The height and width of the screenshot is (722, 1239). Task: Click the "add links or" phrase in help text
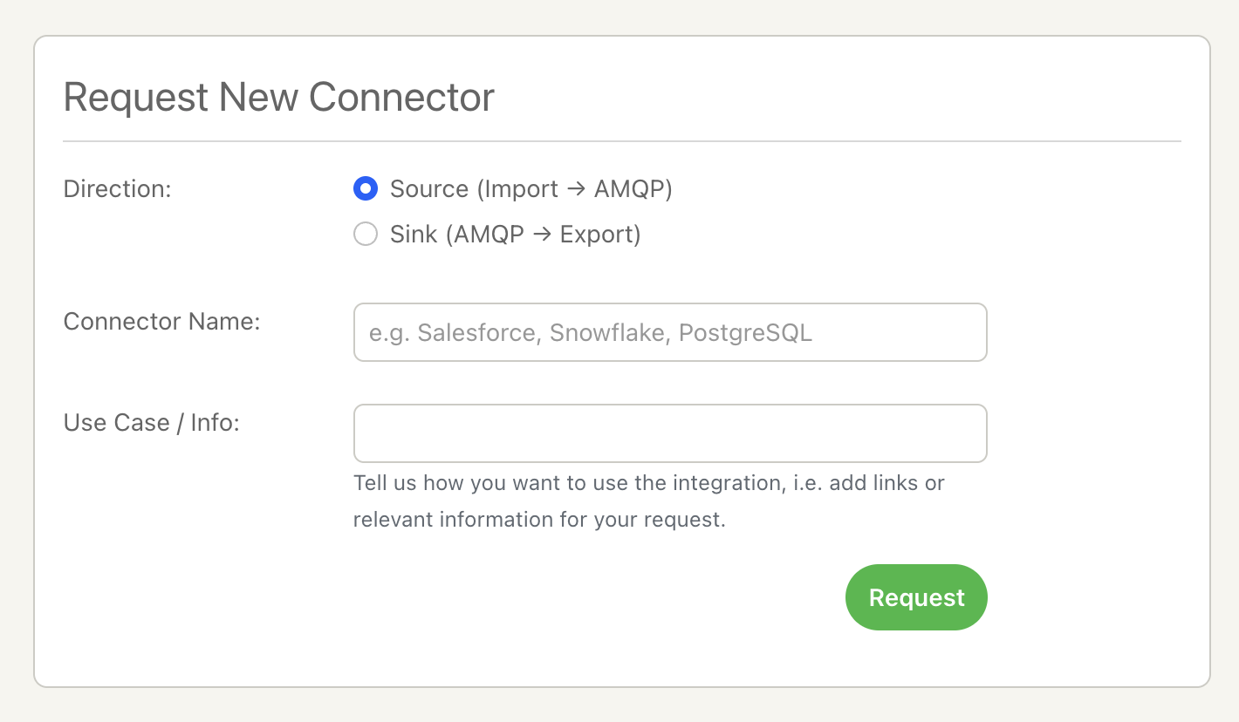point(886,483)
